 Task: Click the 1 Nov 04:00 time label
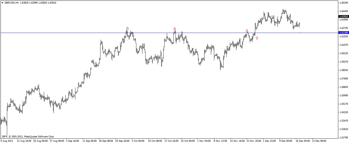[x=204, y=141]
